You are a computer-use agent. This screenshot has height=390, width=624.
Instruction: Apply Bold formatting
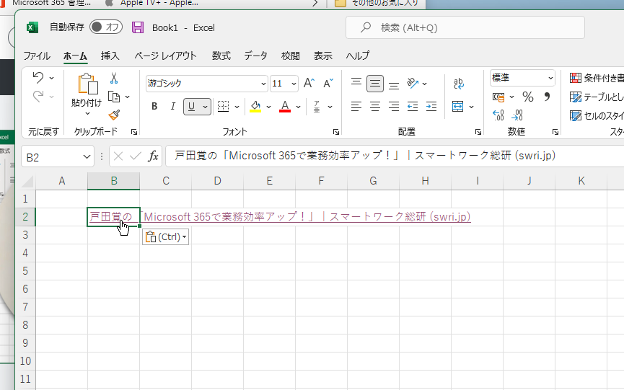coord(154,107)
